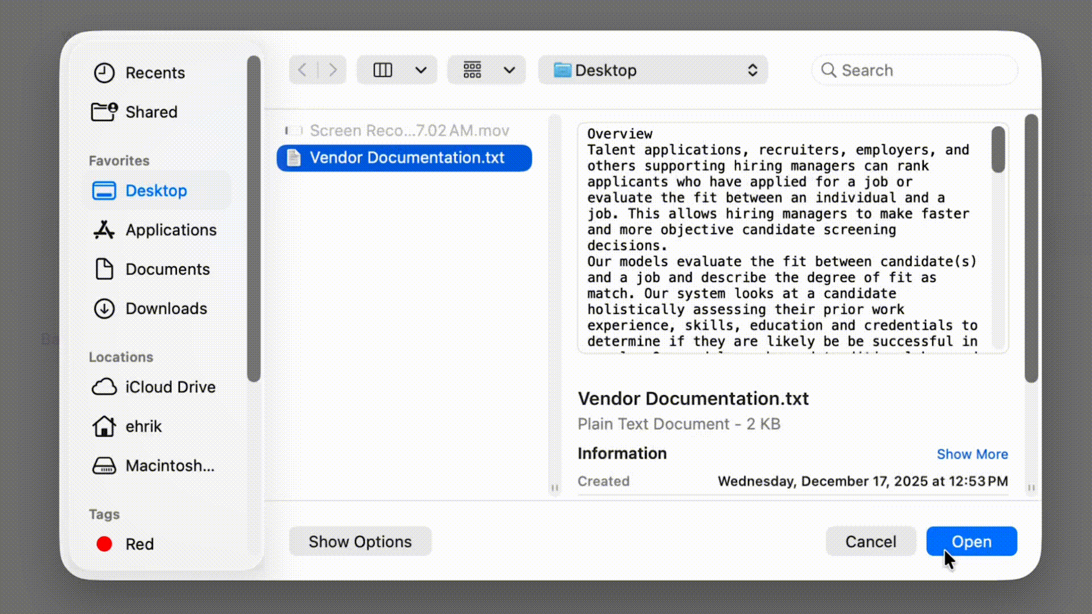The width and height of the screenshot is (1092, 614).
Task: Open iCloud Drive cloud icon
Action: coord(104,387)
